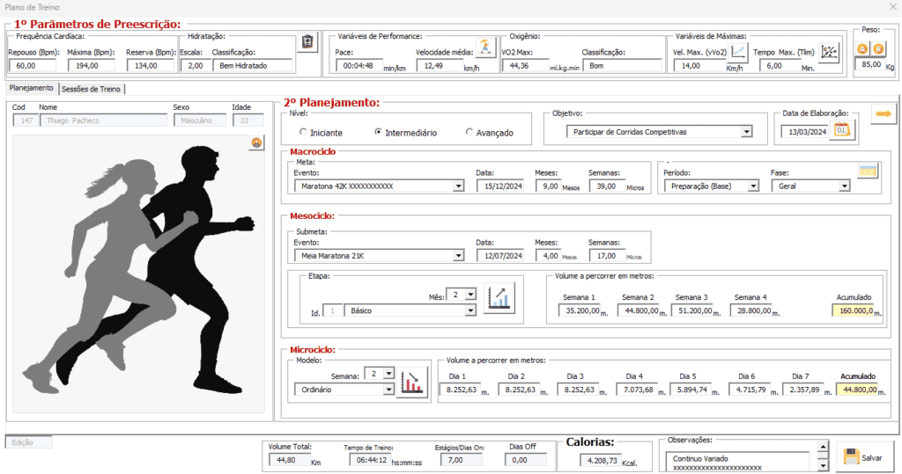Click the Máxima (Bpm) field 194,00
902x474 pixels.
[x=92, y=65]
